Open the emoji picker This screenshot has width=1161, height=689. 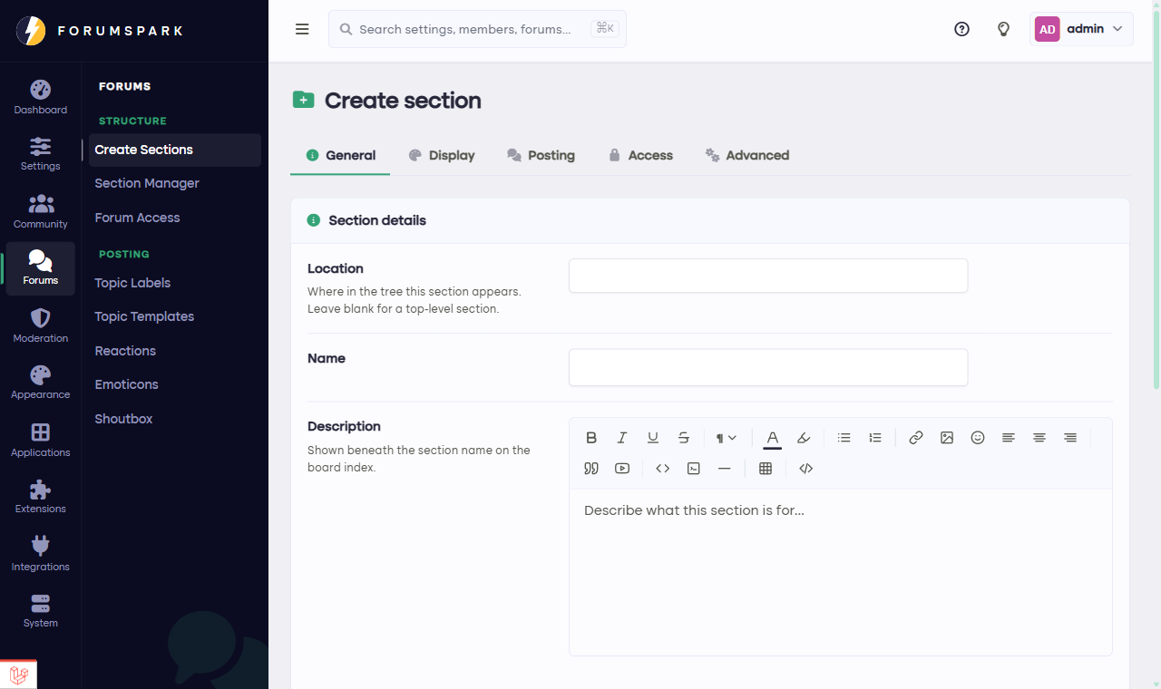pos(978,438)
